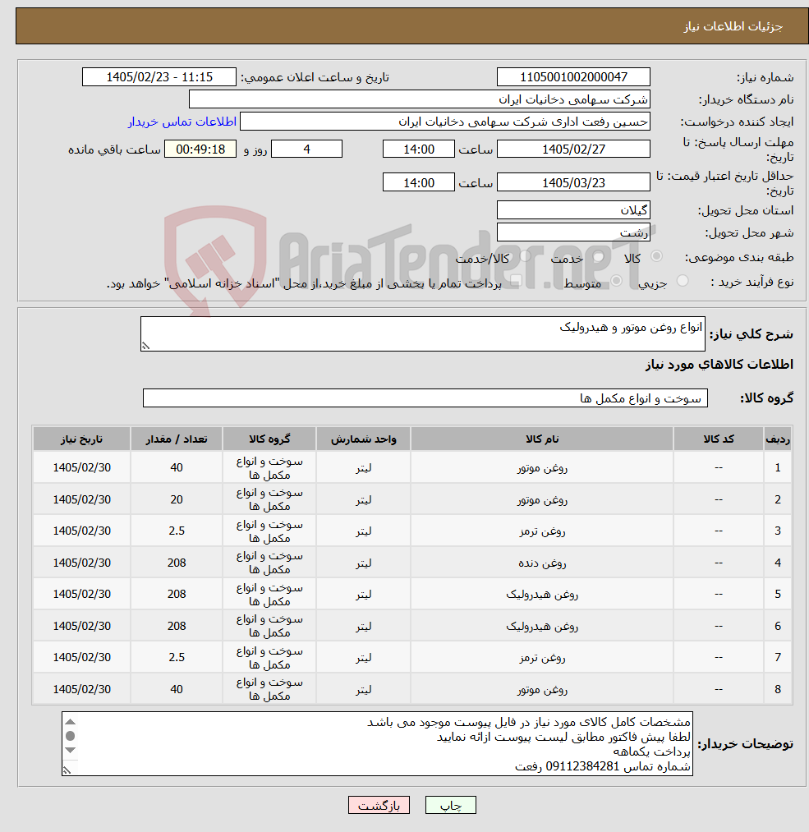The image size is (809, 832).
Task: Select the کالا/خدمت radio button
Action: pyautogui.click(x=525, y=257)
